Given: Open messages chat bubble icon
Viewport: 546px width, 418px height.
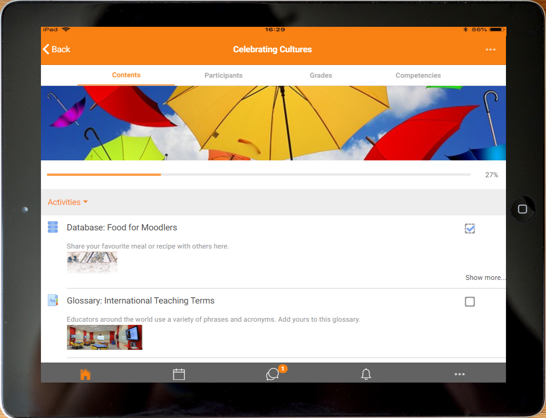Looking at the screenshot, I should coord(273,374).
